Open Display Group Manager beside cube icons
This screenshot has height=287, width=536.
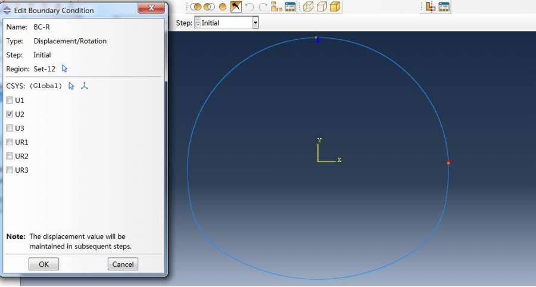[x=290, y=7]
